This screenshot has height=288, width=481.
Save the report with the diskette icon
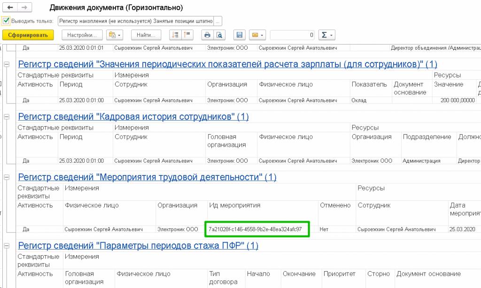pos(239,35)
